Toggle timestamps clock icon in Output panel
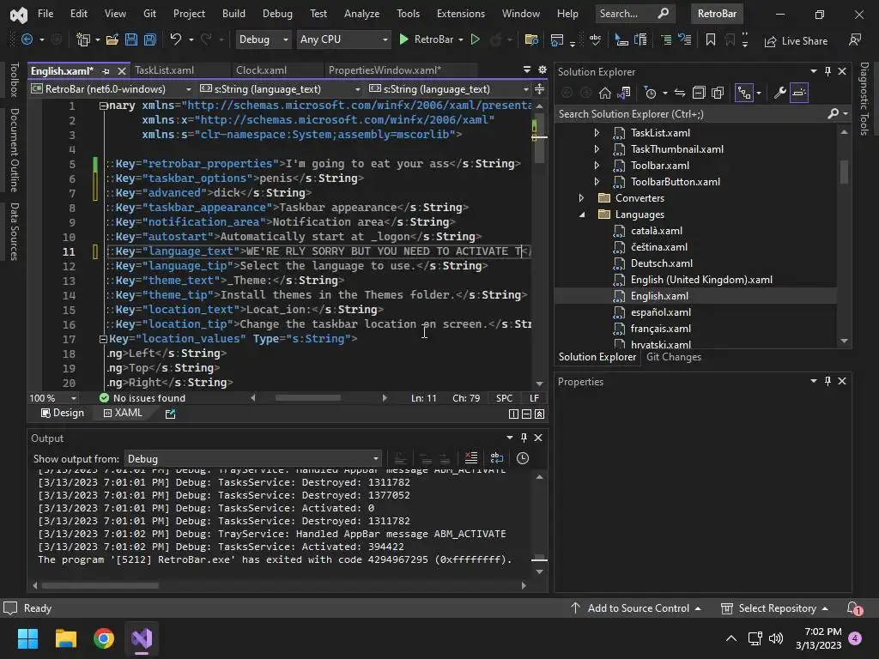The width and height of the screenshot is (879, 659). point(523,458)
